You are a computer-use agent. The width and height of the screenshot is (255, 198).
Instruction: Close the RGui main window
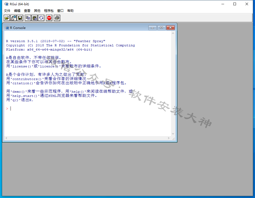[x=247, y=4]
